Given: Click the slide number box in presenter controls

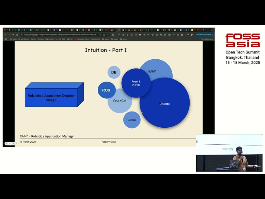Looking at the screenshot, I should [x=10, y=143].
